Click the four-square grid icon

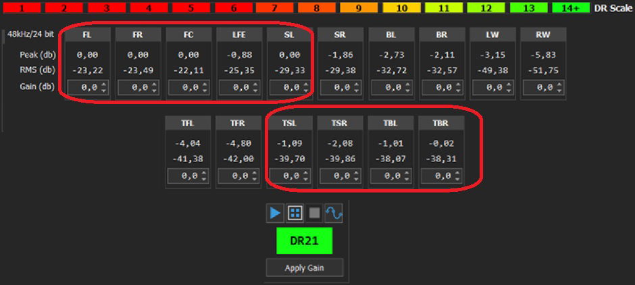tap(295, 213)
